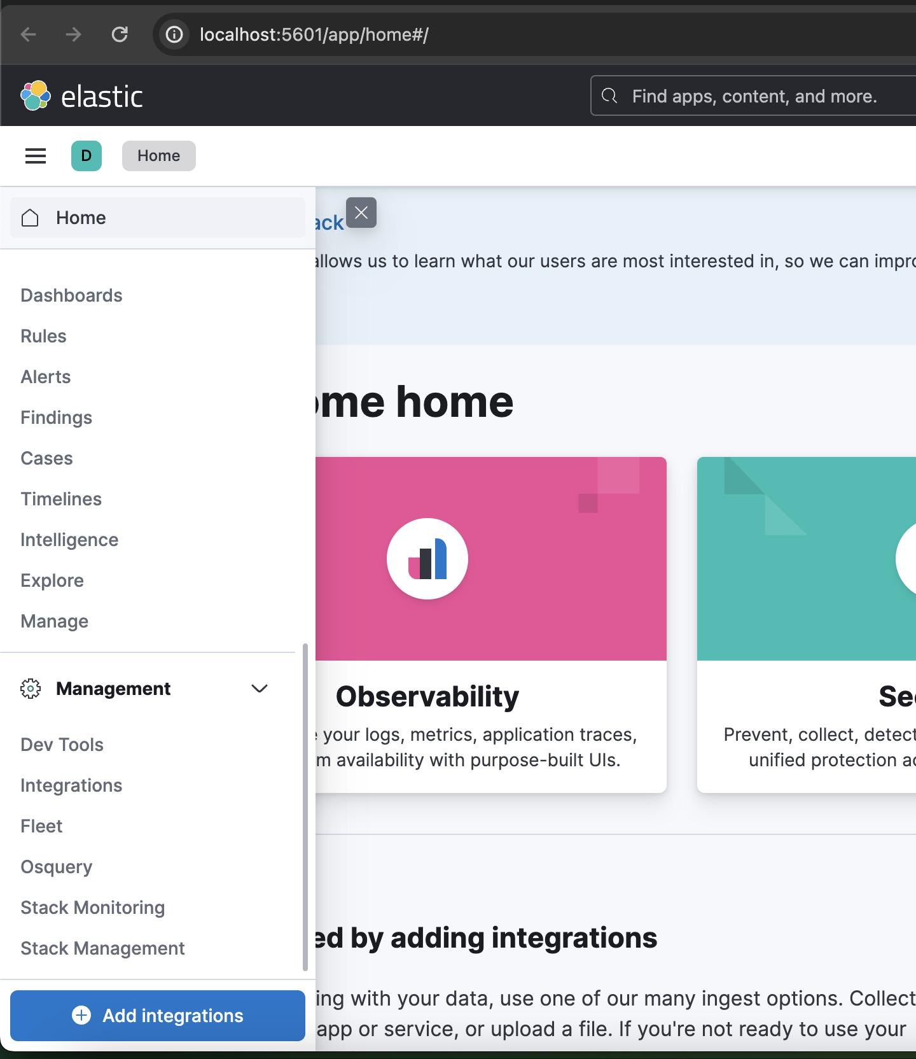The height and width of the screenshot is (1059, 916).
Task: Open Manage in the side menu
Action: point(55,621)
